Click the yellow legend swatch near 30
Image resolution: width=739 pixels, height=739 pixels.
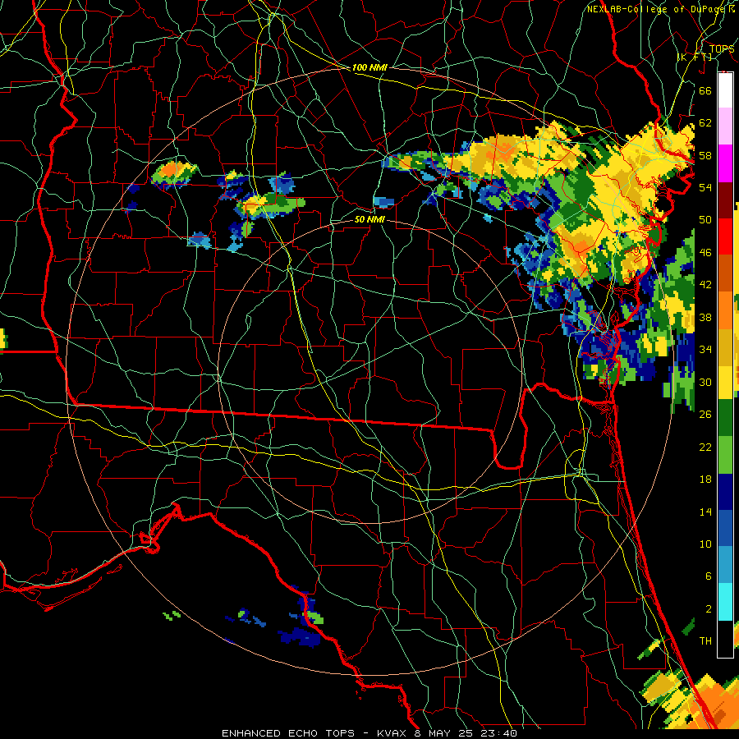(x=725, y=382)
